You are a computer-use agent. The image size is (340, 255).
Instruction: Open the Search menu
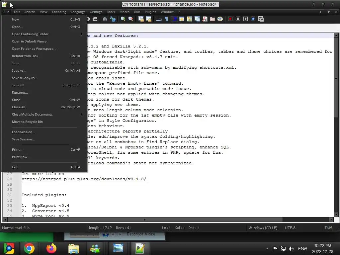click(x=30, y=12)
